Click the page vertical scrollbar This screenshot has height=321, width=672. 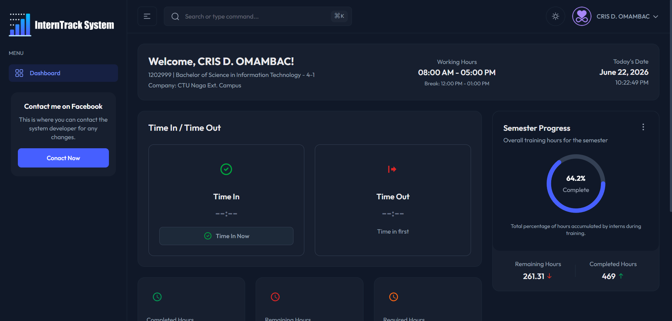coord(670,105)
